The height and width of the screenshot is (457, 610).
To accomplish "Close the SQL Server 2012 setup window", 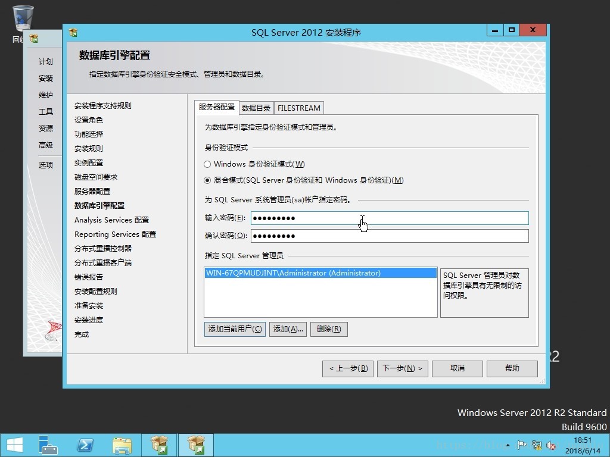I will point(533,30).
